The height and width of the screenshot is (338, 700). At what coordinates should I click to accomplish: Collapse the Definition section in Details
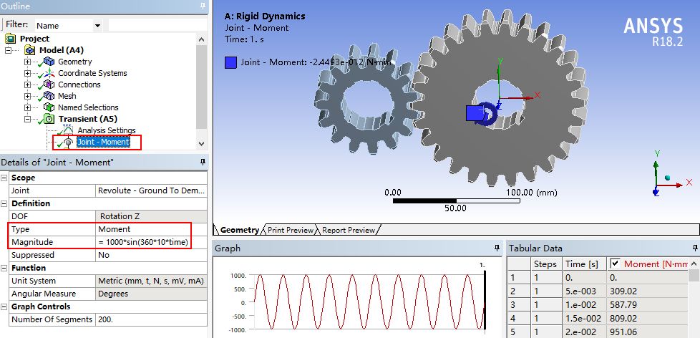4,203
